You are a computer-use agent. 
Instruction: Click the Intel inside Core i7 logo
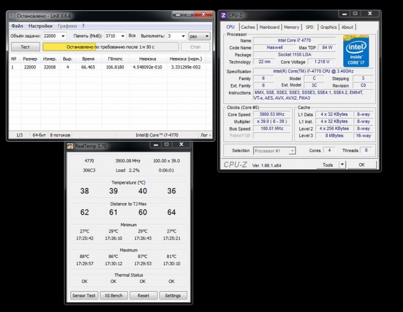click(356, 51)
